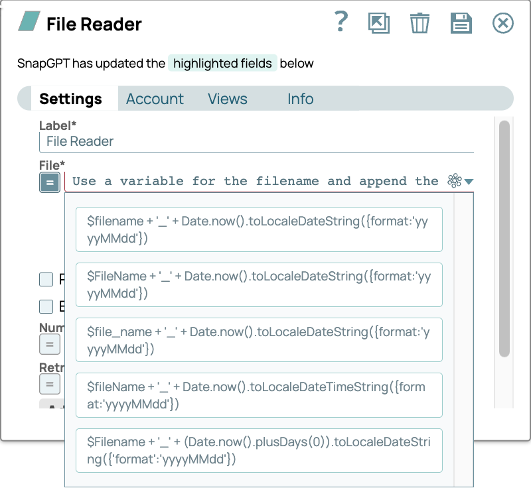Pick the suggestion using plusDays(0)

tap(259, 450)
